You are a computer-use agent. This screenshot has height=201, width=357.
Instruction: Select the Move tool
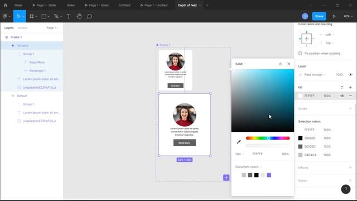click(x=18, y=16)
